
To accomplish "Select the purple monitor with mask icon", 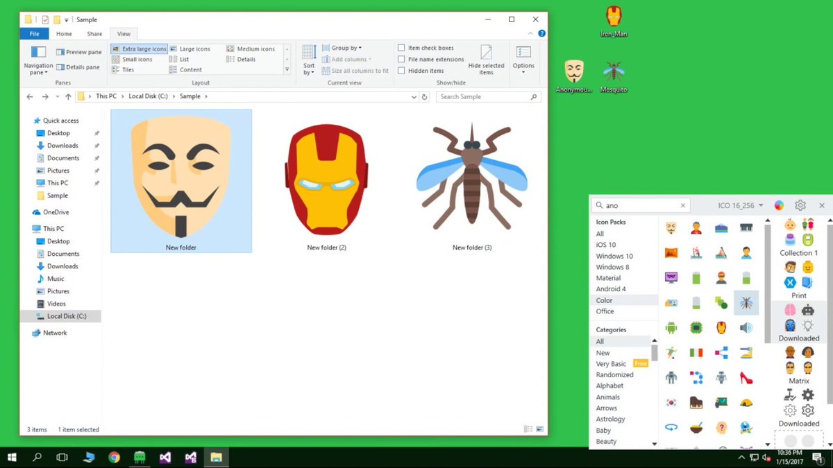I will pyautogui.click(x=671, y=277).
